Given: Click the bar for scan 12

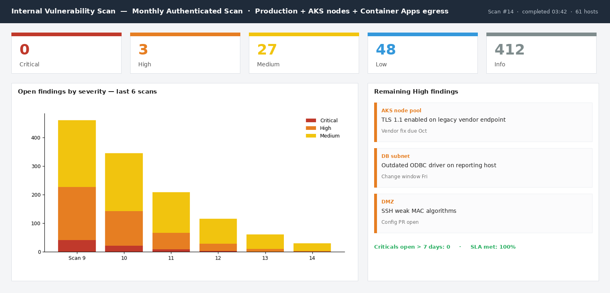Looking at the screenshot, I should 218,235.
